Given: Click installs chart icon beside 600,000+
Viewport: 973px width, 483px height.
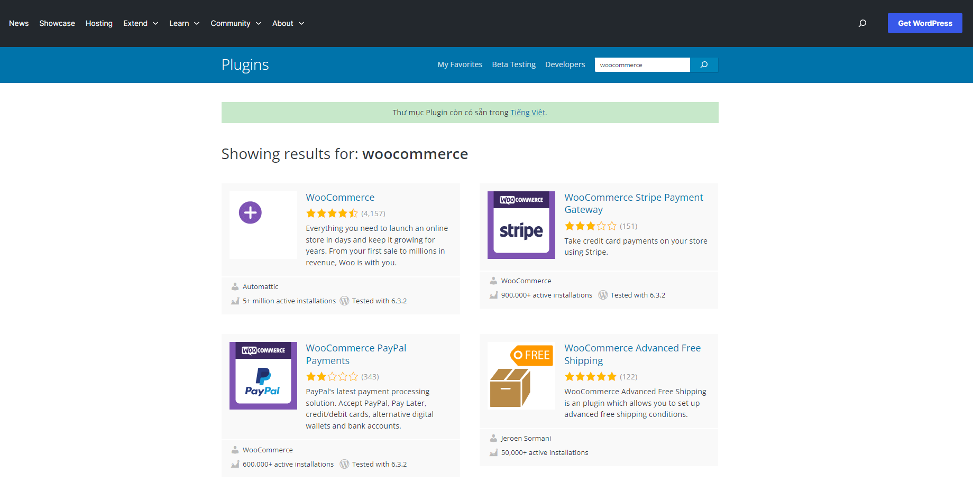Looking at the screenshot, I should click(x=235, y=464).
